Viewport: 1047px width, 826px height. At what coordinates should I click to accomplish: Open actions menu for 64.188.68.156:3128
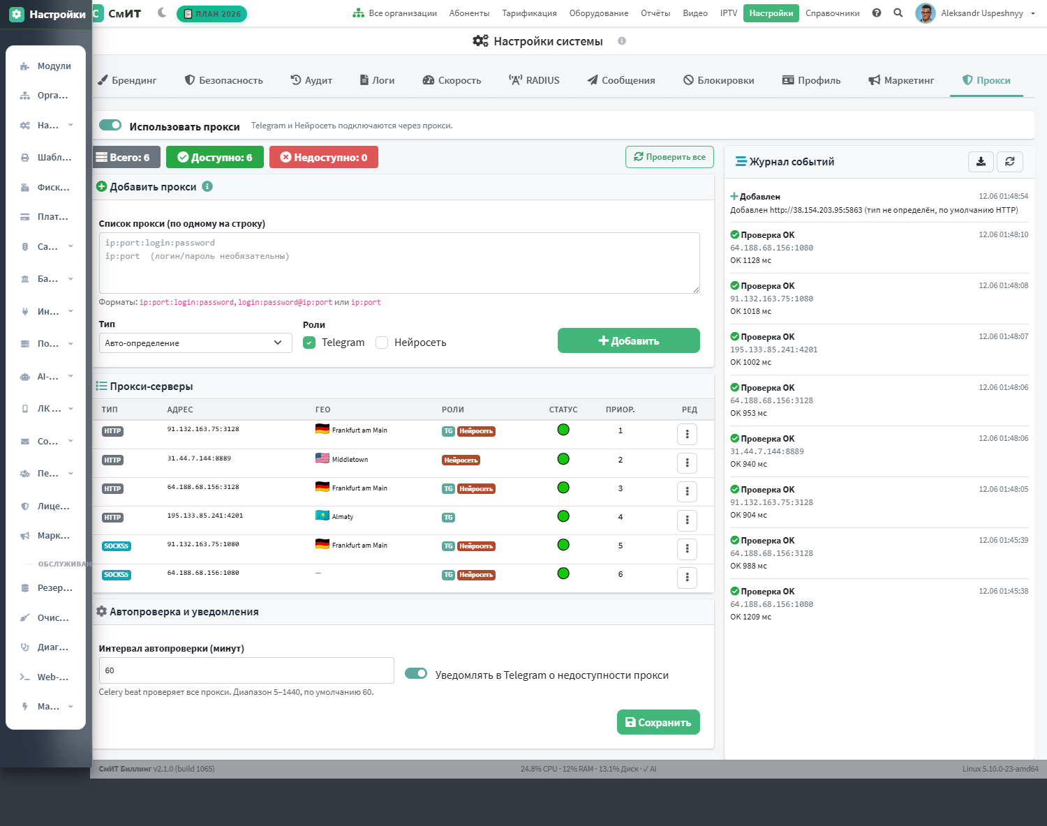[x=687, y=492]
